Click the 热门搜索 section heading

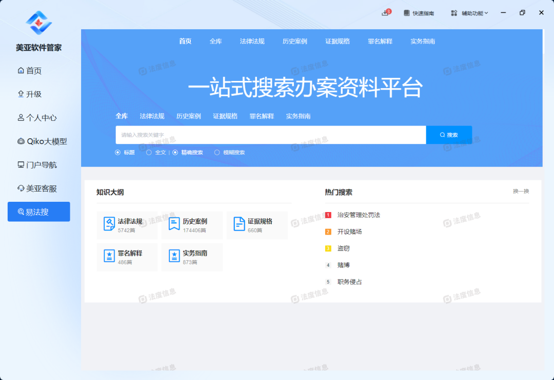[x=339, y=192]
